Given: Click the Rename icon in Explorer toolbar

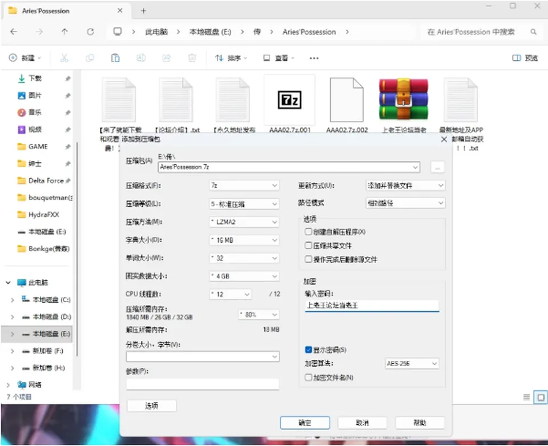Looking at the screenshot, I should tap(141, 58).
